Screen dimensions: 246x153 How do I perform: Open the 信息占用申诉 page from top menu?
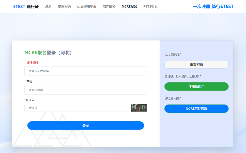point(86,7)
